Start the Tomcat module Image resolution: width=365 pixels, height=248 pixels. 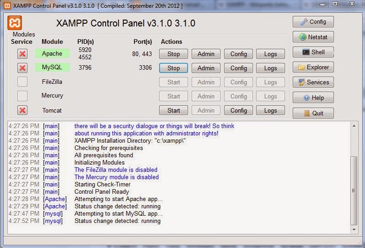tap(173, 110)
